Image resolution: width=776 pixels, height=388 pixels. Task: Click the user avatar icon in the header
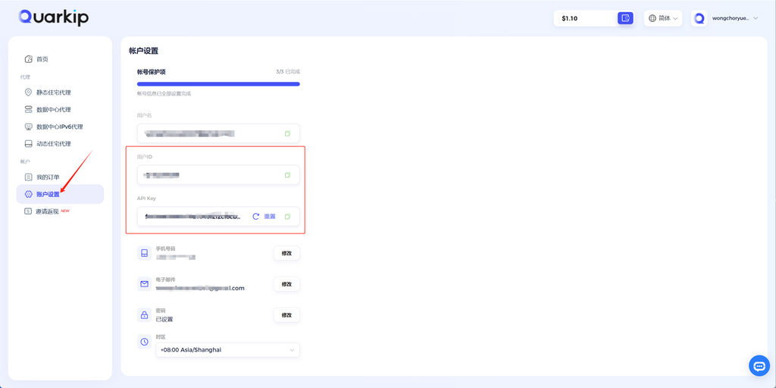[699, 18]
